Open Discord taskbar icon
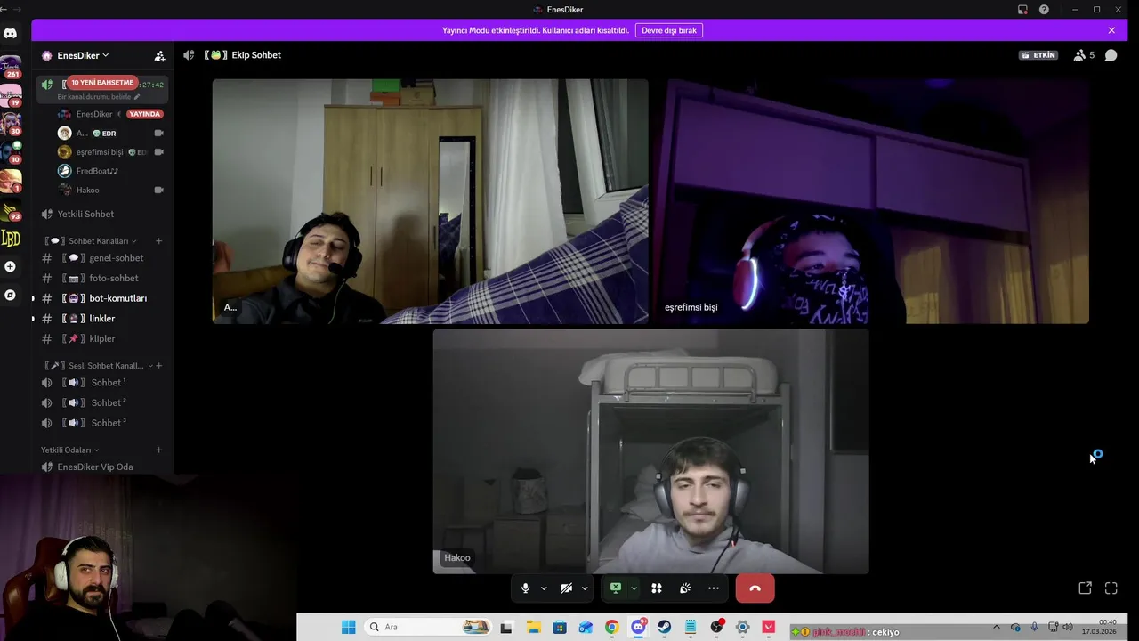Image resolution: width=1139 pixels, height=641 pixels. [638, 627]
